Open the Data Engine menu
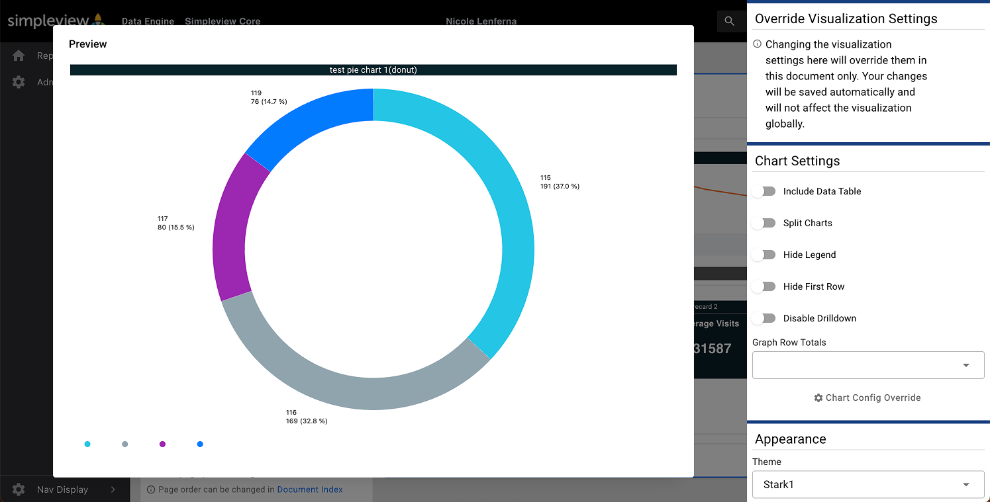This screenshot has height=502, width=990. click(148, 21)
